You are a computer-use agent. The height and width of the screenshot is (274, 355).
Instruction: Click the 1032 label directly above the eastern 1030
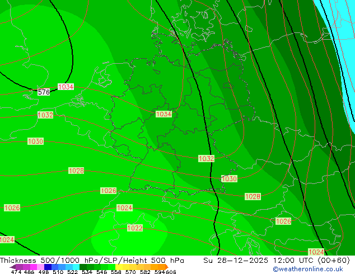point(206,158)
